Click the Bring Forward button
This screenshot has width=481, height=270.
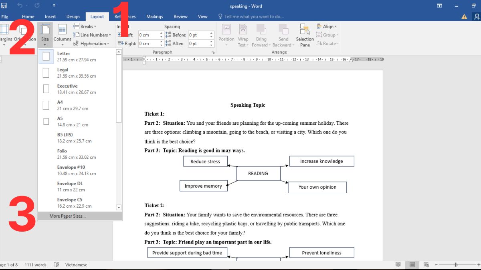coord(261,35)
